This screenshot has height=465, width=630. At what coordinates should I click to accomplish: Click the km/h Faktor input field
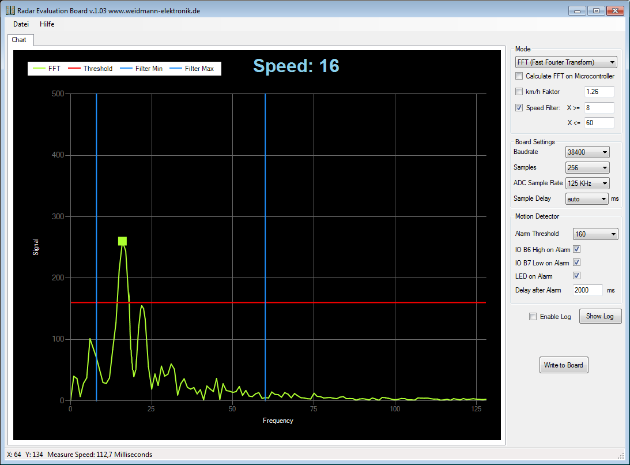(599, 92)
